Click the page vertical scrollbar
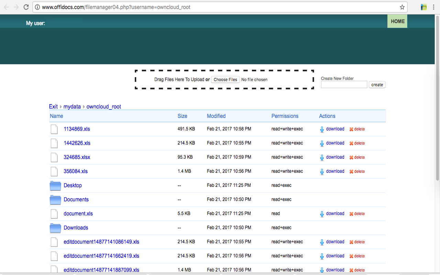The width and height of the screenshot is (440, 275). [x=437, y=103]
